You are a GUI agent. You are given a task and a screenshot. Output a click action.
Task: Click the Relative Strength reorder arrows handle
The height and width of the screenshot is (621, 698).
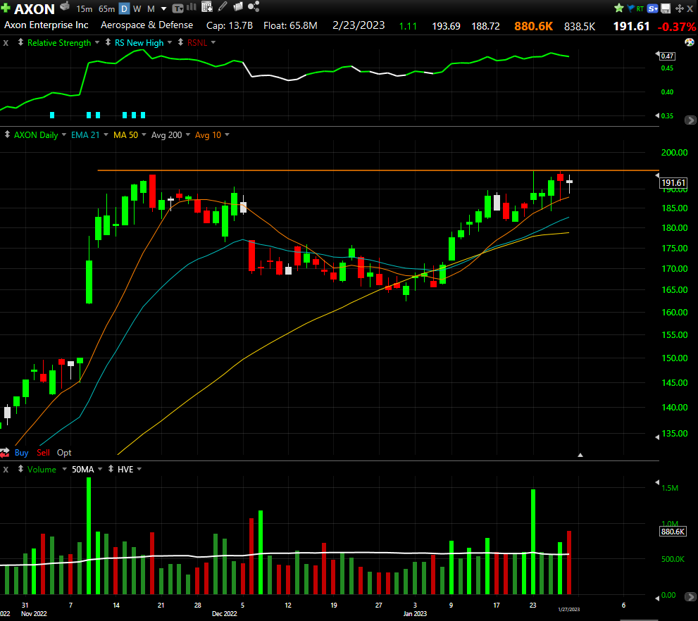20,42
